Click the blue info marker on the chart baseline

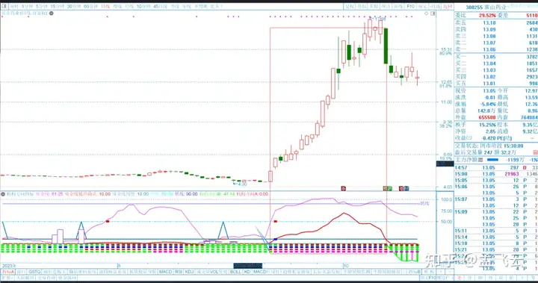(x=406, y=188)
